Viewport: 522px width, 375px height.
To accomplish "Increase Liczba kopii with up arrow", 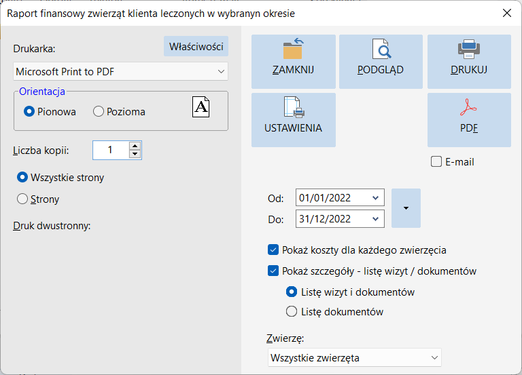I will click(x=135, y=146).
